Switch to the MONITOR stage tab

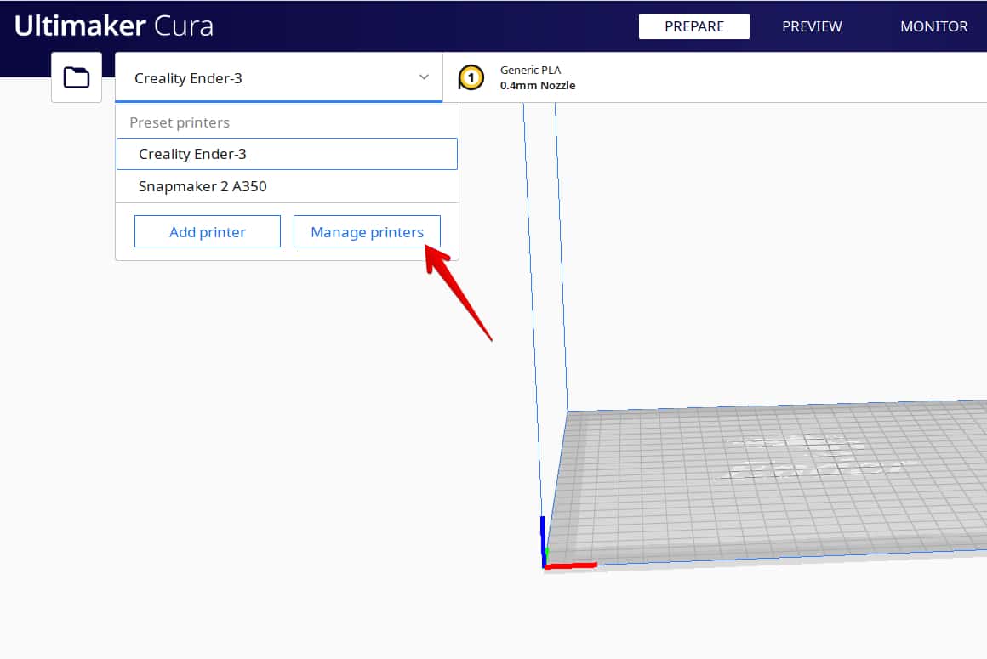[x=933, y=26]
